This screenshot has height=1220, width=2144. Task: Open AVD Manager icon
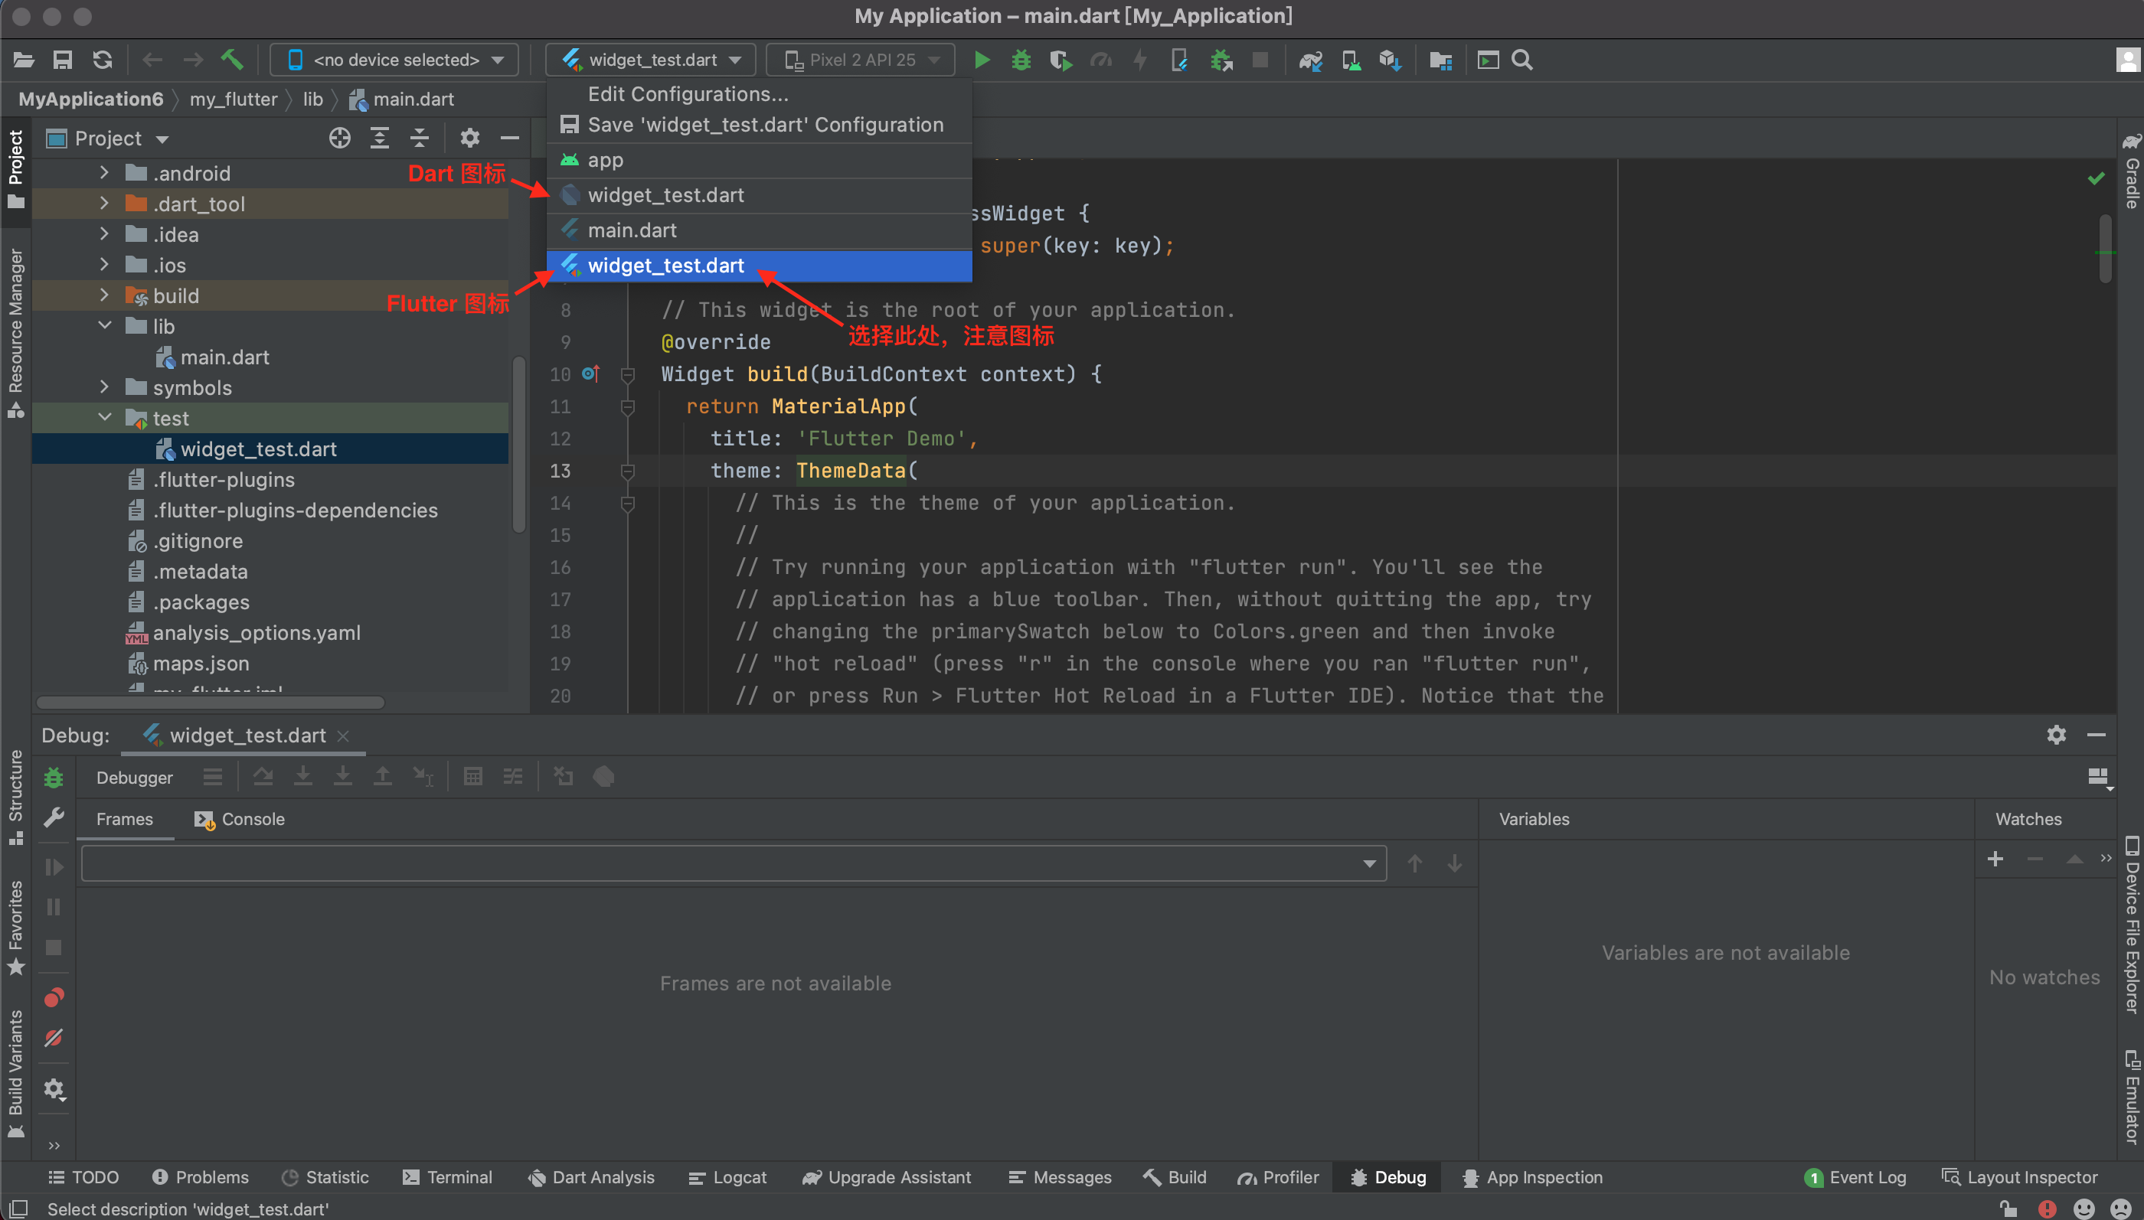pos(1350,60)
